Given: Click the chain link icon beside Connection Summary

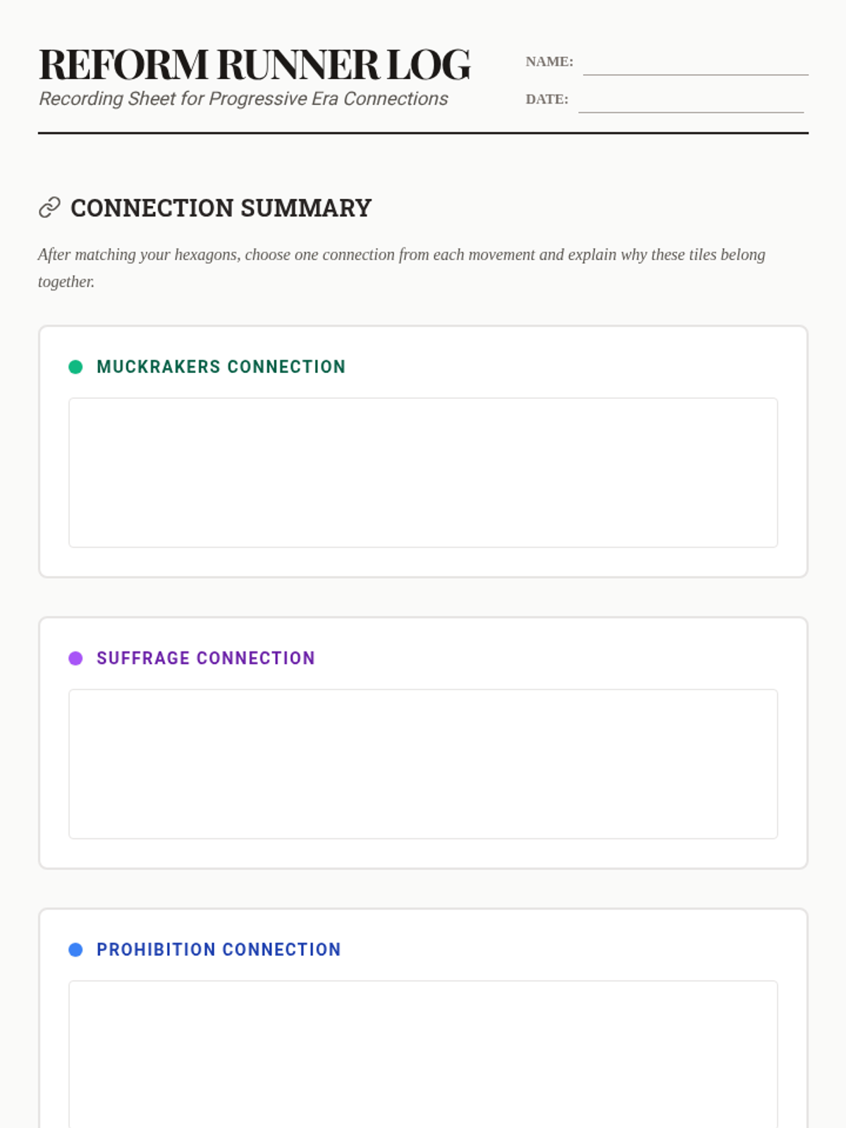Looking at the screenshot, I should (49, 208).
